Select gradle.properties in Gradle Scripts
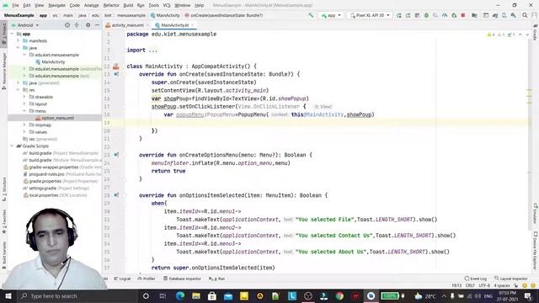The width and height of the screenshot is (539, 303). pyautogui.click(x=42, y=181)
